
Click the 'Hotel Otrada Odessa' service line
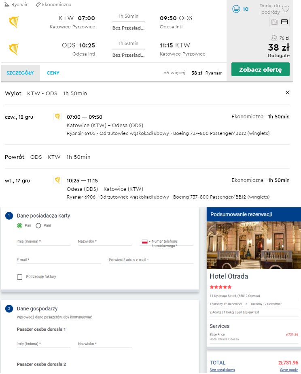[224, 339]
